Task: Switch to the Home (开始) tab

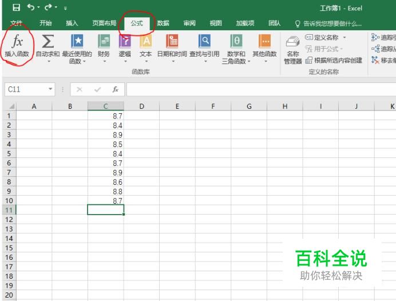Action: pyautogui.click(x=45, y=23)
